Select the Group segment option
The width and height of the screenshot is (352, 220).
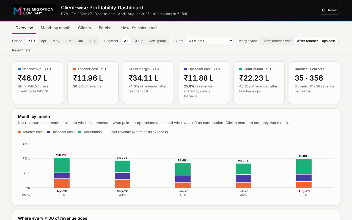coord(138,41)
